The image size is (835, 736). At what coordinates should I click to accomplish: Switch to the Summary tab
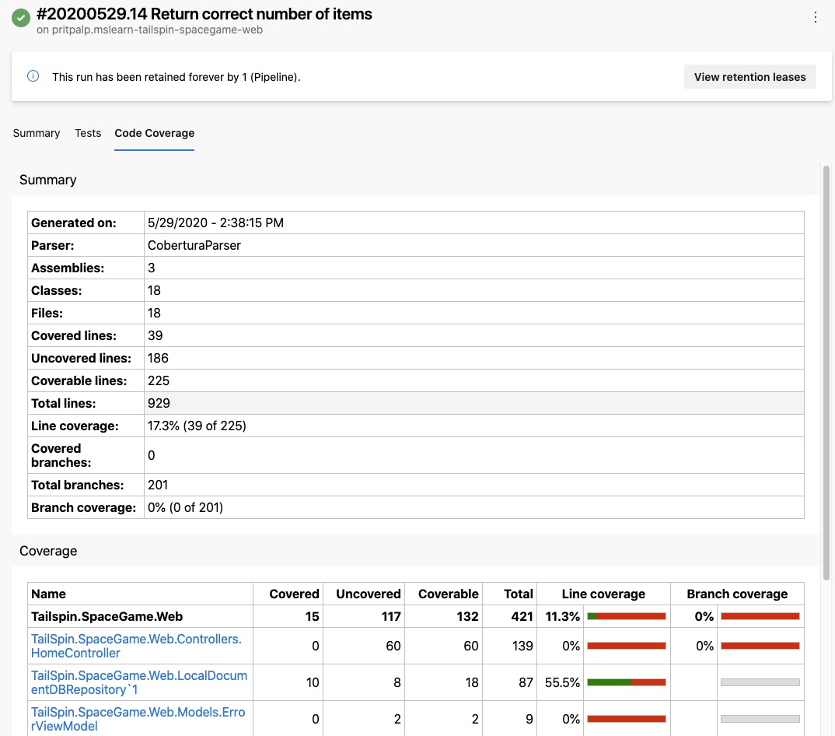pos(37,133)
